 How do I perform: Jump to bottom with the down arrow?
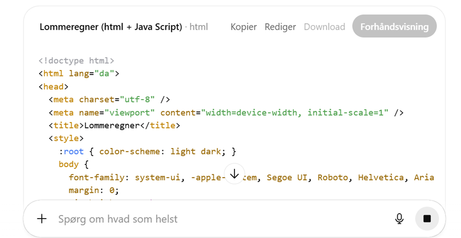[235, 174]
